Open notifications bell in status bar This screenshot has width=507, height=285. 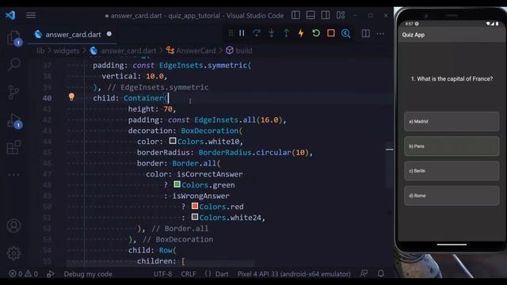pos(380,274)
